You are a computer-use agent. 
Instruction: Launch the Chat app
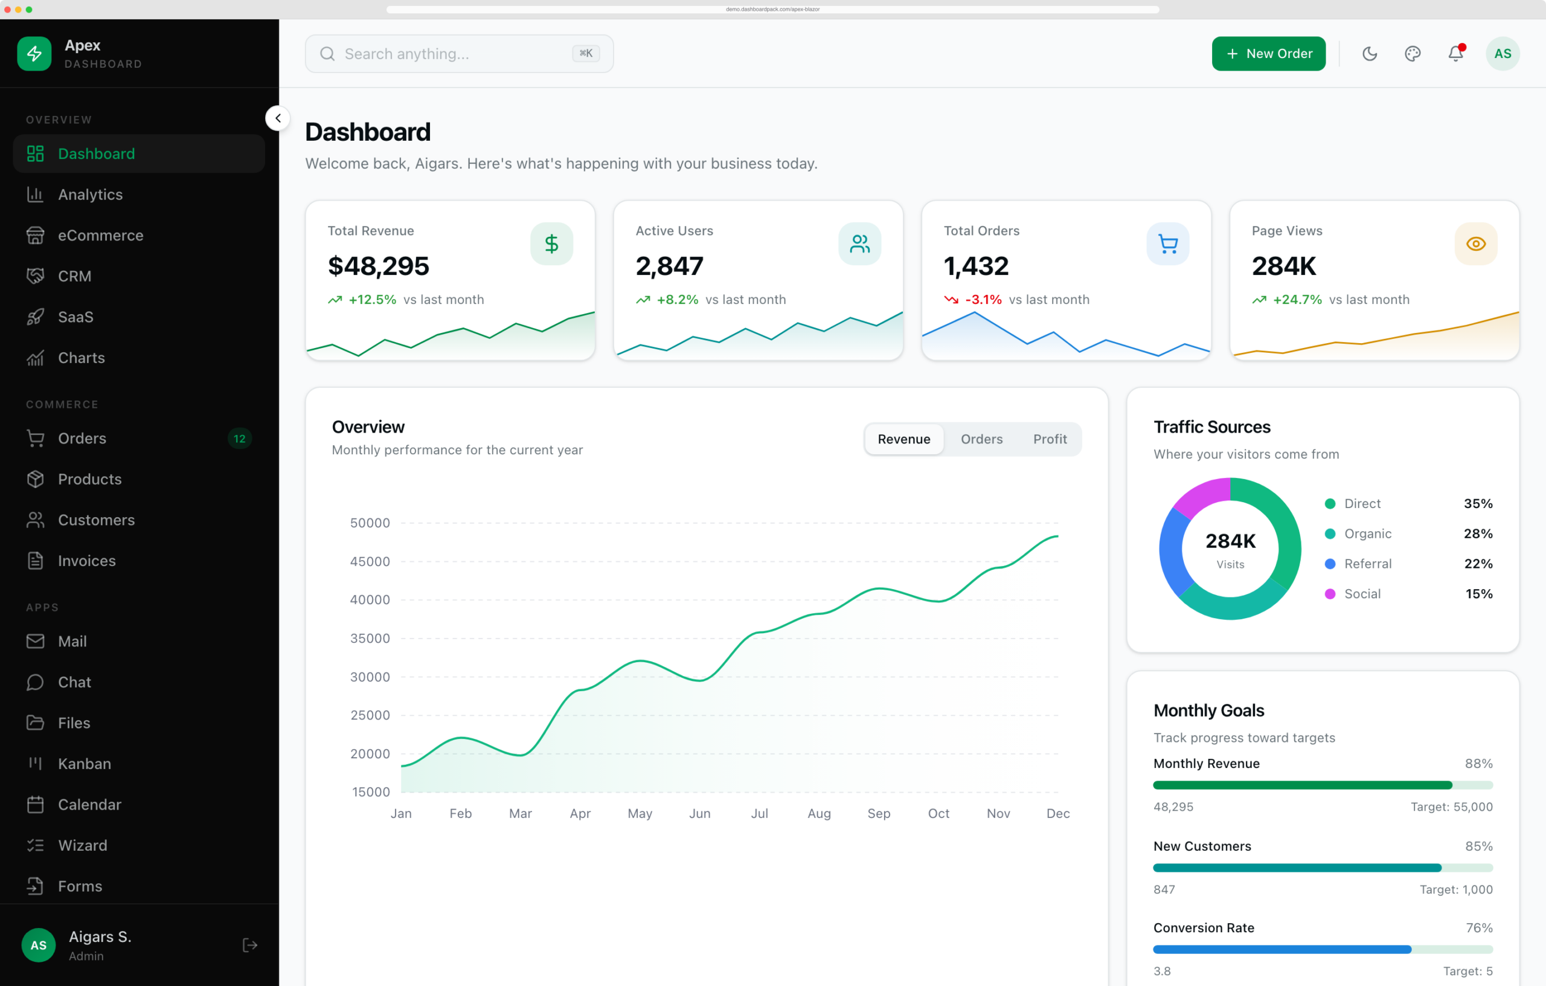(x=139, y=682)
